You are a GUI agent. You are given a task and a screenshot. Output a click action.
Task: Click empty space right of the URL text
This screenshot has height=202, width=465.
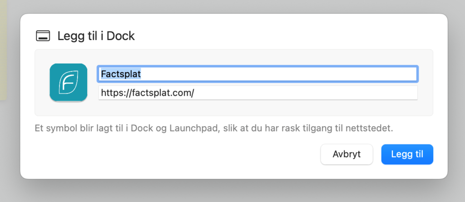tap(309, 93)
